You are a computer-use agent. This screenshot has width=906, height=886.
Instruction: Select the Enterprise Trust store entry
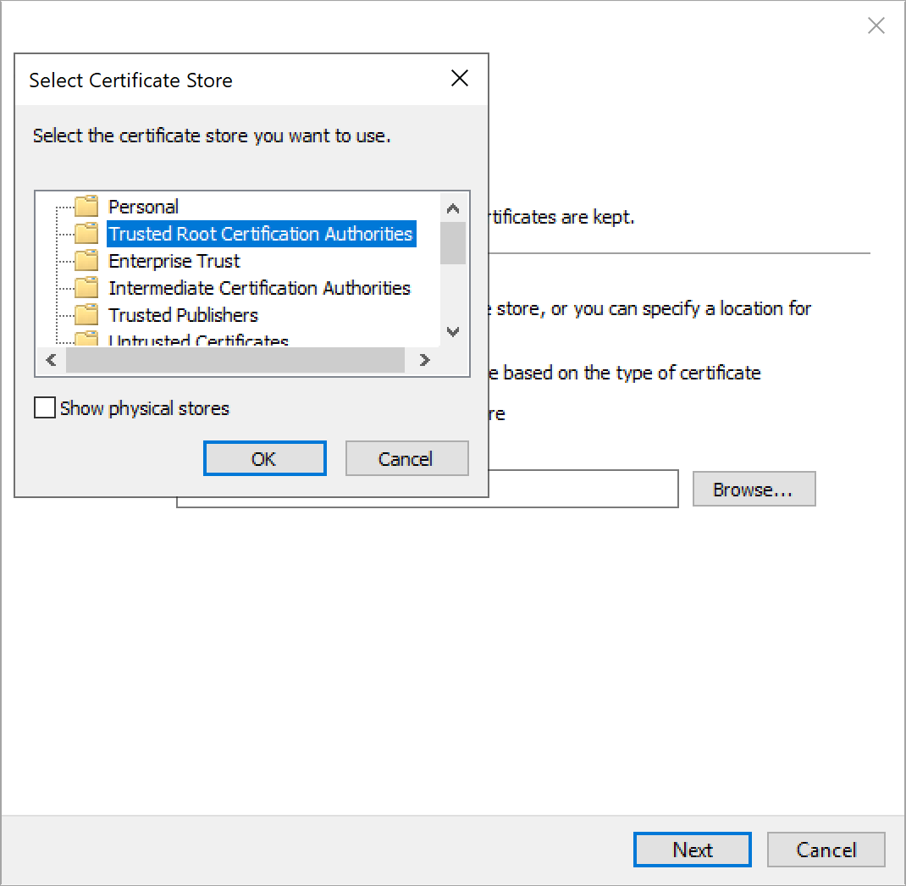tap(173, 260)
